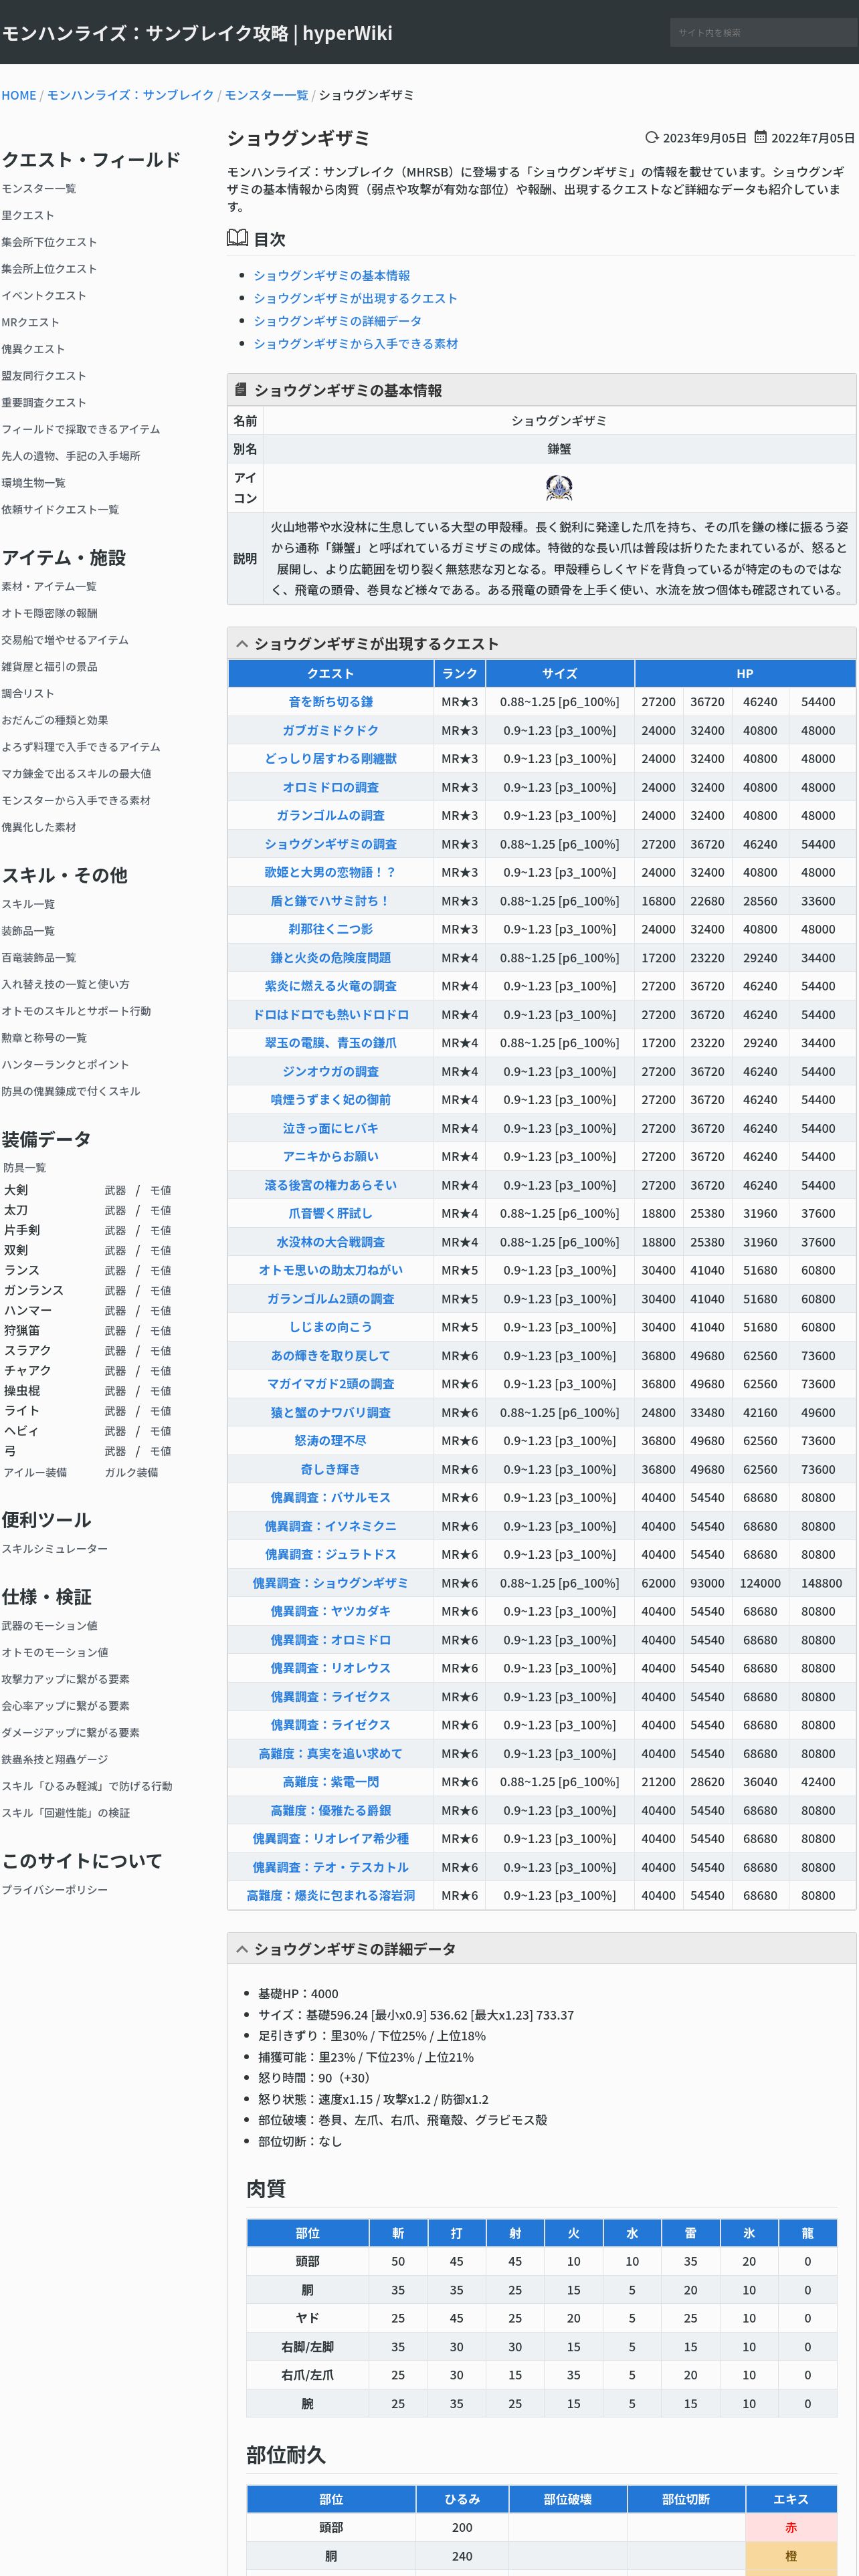Open マカ錬金で出るスキルの最大値 link
859x2576 pixels.
[x=76, y=774]
